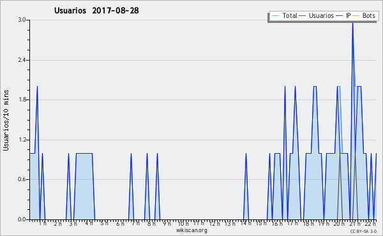This screenshot has height=236, width=383.
Task: Click the '4 h' x-axis label
Action: click(89, 223)
